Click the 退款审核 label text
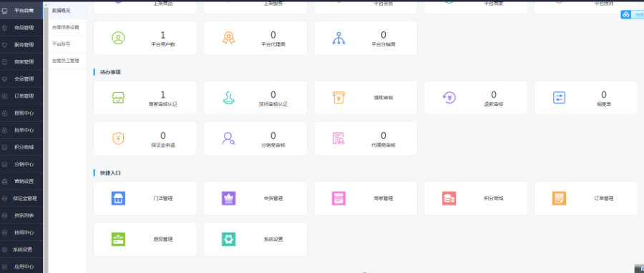Screen dimensions: 644x273 pos(493,104)
